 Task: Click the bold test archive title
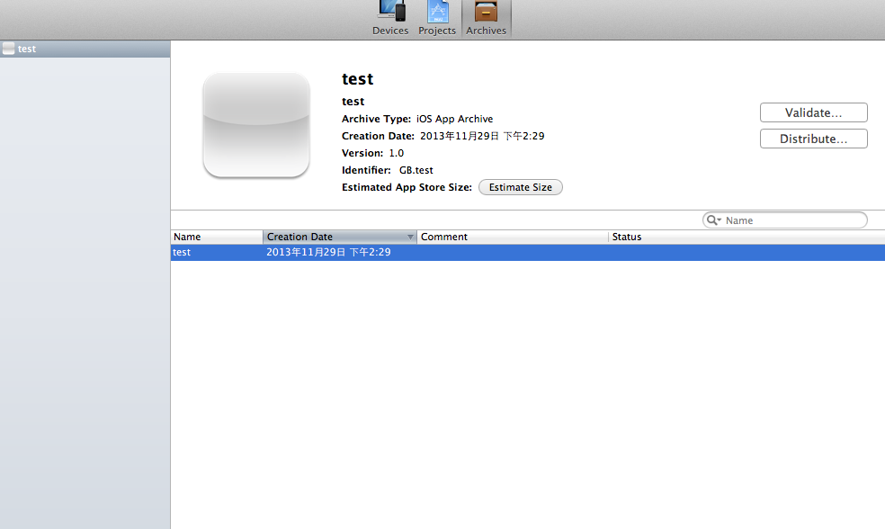coord(357,79)
